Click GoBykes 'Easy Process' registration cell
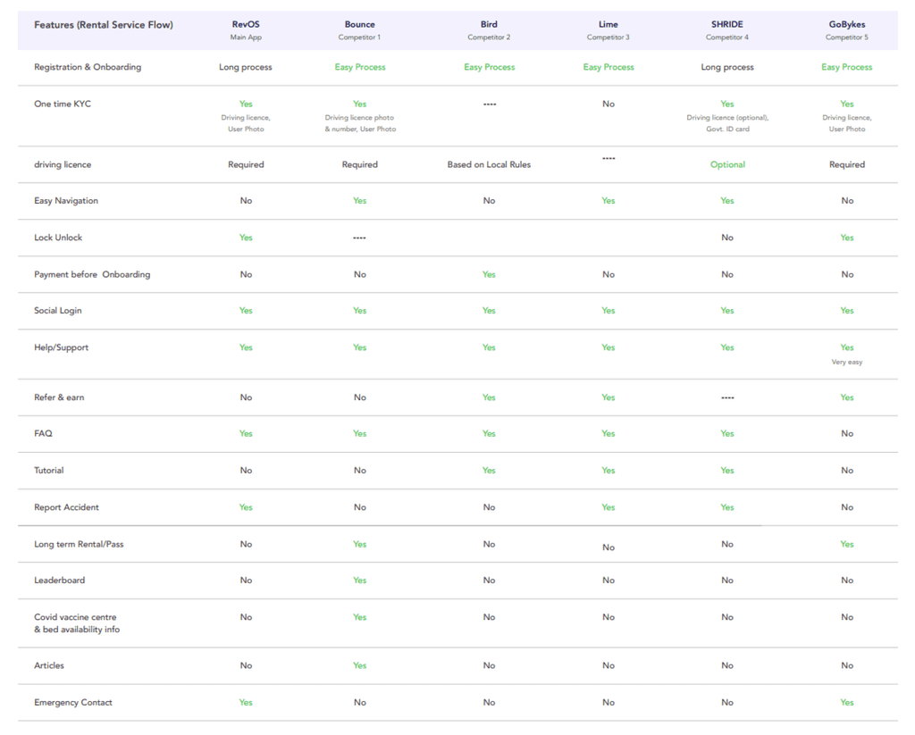Image resolution: width=915 pixels, height=735 pixels. point(847,67)
